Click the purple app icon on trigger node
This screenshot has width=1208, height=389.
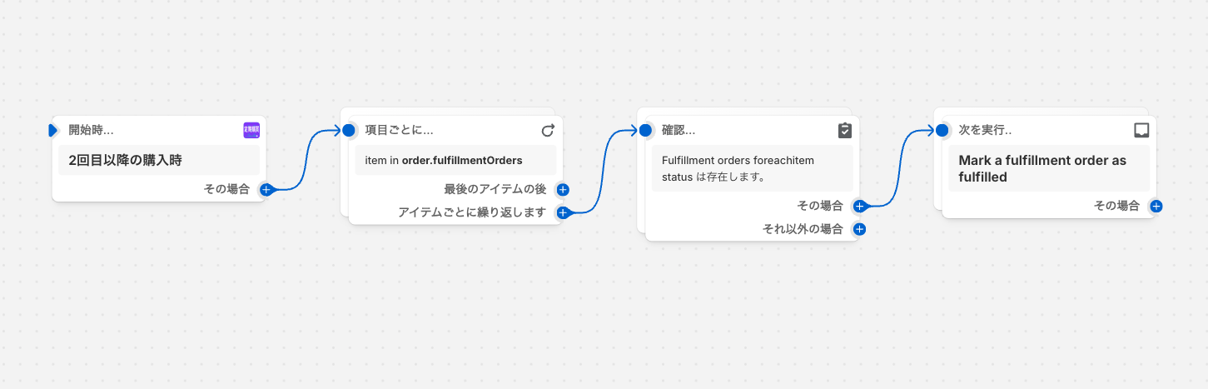coord(251,130)
